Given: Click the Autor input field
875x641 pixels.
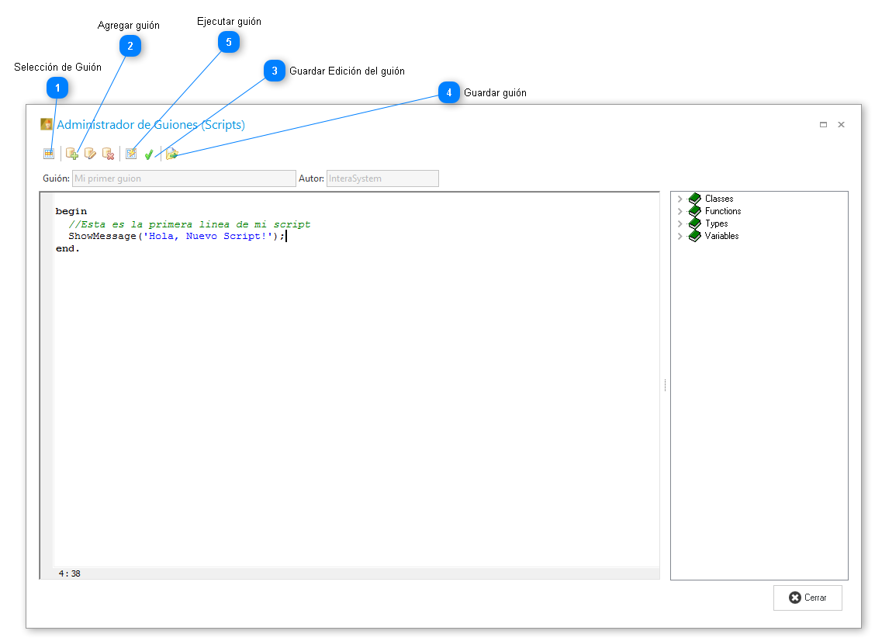Looking at the screenshot, I should pyautogui.click(x=382, y=178).
